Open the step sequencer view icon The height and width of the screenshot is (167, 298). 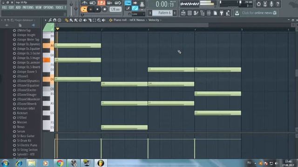pos(190,13)
